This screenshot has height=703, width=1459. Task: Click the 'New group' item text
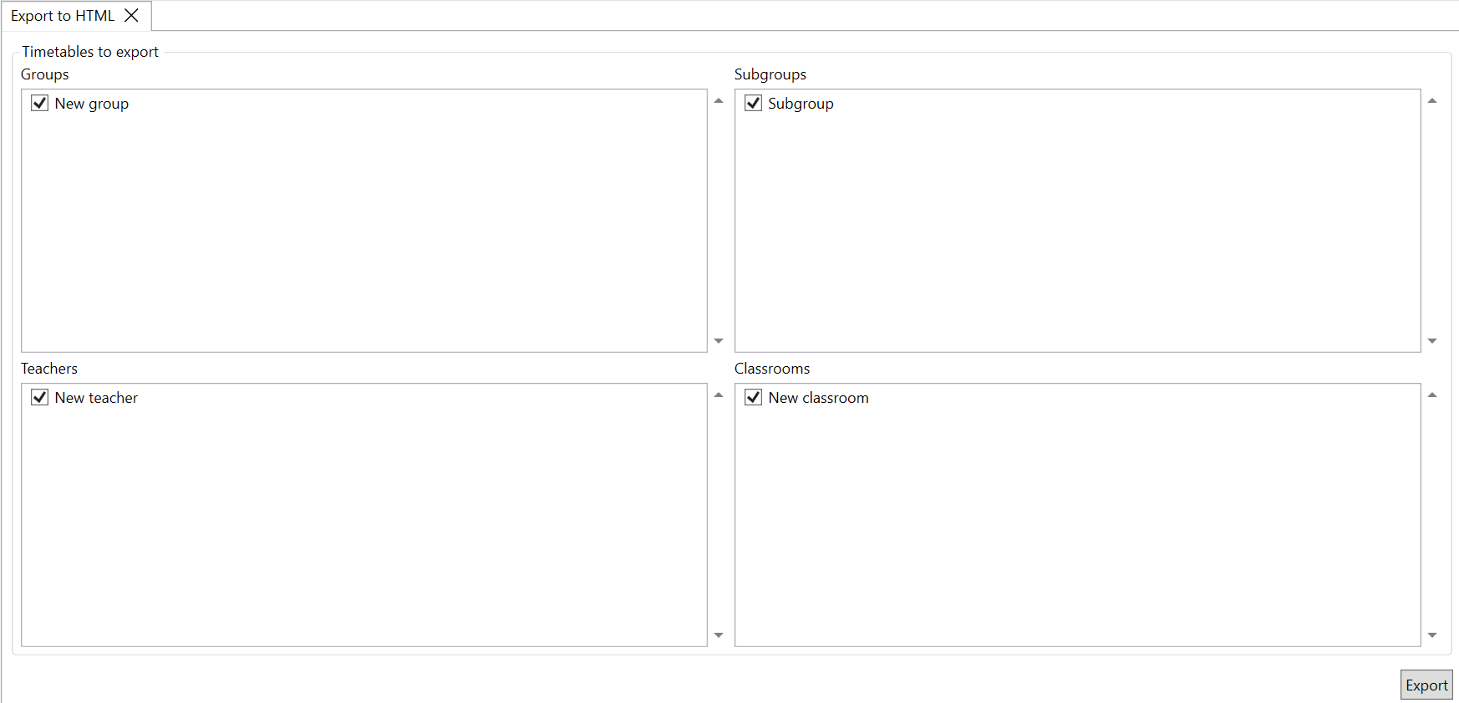(92, 104)
